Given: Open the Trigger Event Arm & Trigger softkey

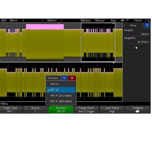Looking at the screenshot, I should (86, 109).
